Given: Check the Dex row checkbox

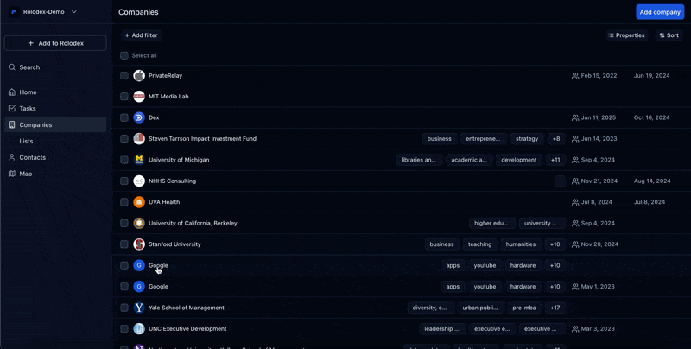Looking at the screenshot, I should point(124,117).
